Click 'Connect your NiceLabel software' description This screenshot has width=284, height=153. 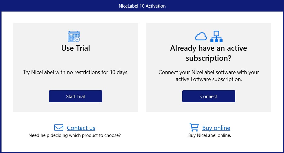point(209,76)
